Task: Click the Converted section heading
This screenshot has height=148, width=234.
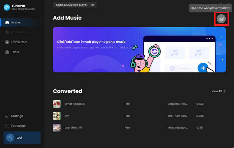Action: [x=68, y=91]
